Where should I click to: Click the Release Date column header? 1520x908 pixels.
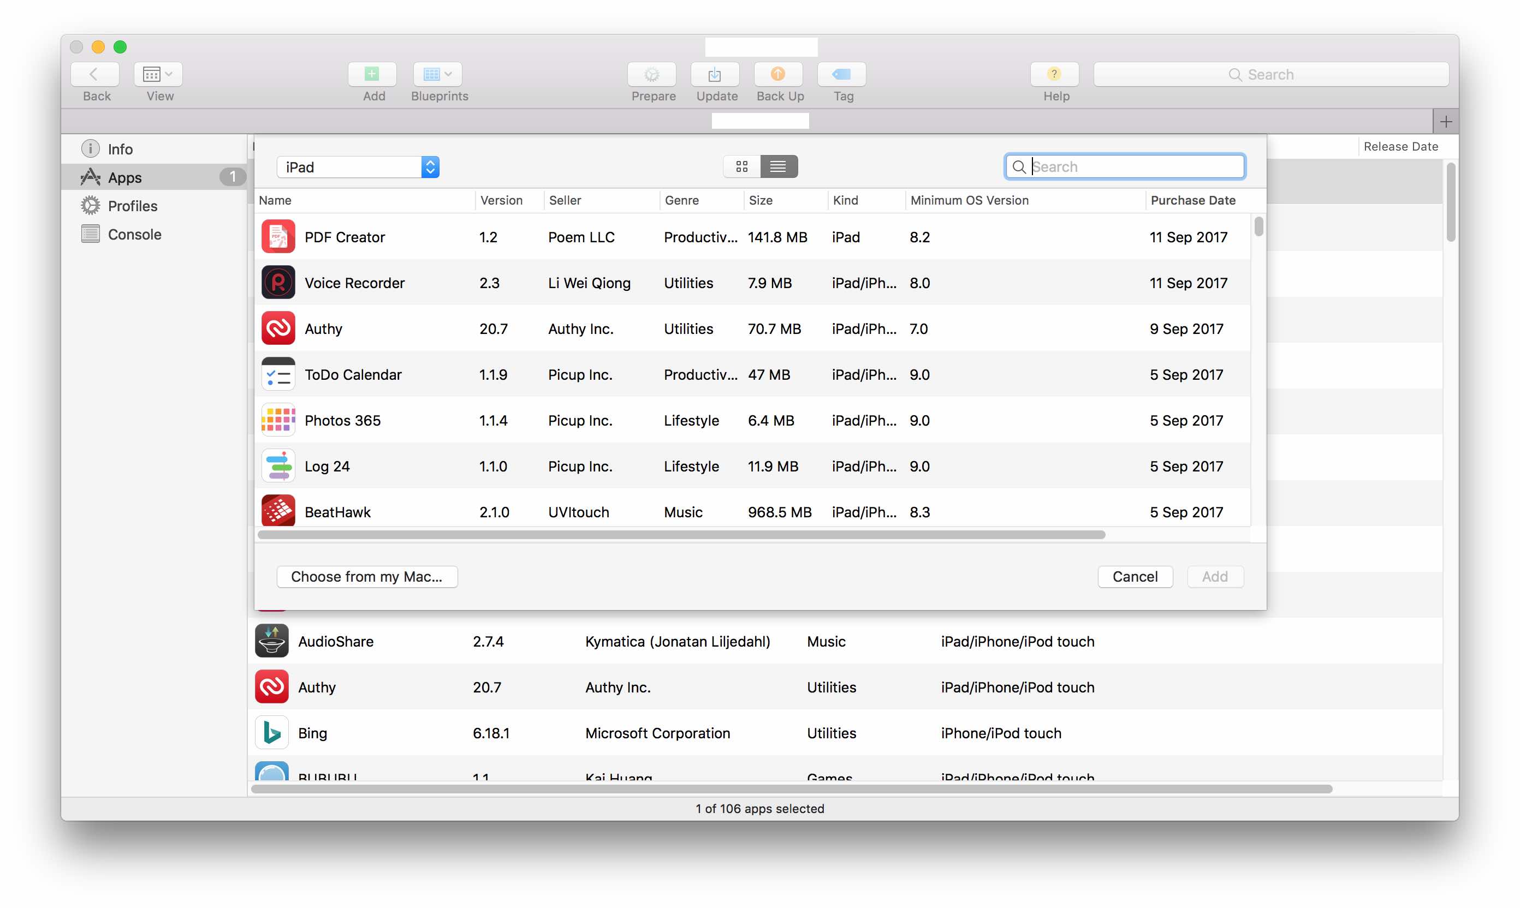point(1400,146)
